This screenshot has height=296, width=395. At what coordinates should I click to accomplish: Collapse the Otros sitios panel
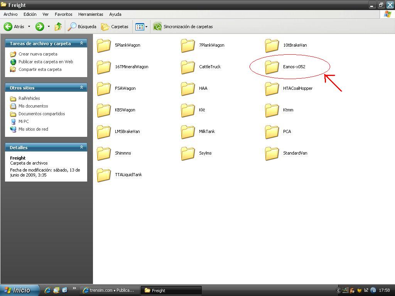click(x=81, y=87)
